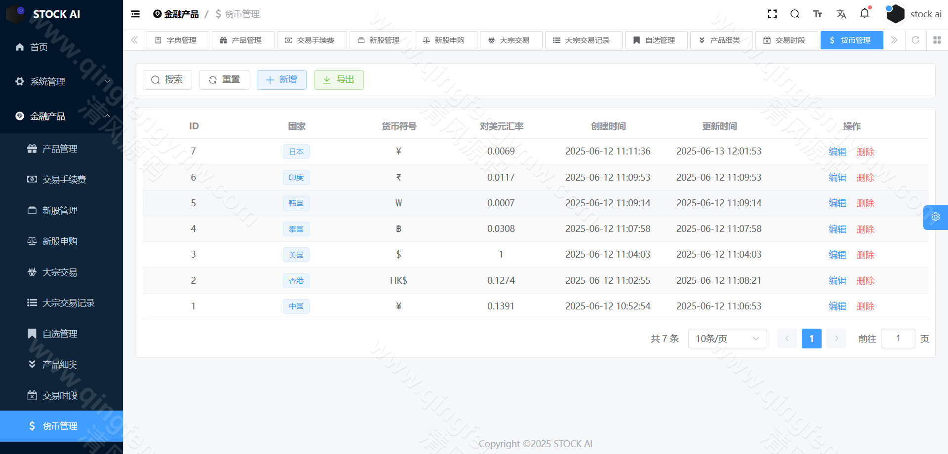The width and height of the screenshot is (948, 454).
Task: Open the notifications bell
Action: (865, 14)
